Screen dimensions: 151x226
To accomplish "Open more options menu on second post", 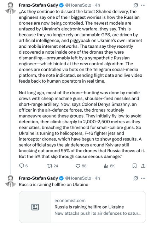I will click(x=143, y=178).
